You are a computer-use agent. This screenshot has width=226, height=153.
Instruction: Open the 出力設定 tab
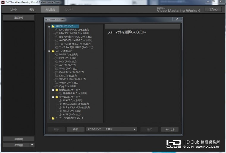50,9
